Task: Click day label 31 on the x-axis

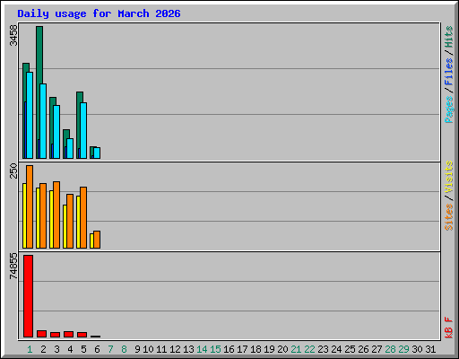Action: [430, 349]
